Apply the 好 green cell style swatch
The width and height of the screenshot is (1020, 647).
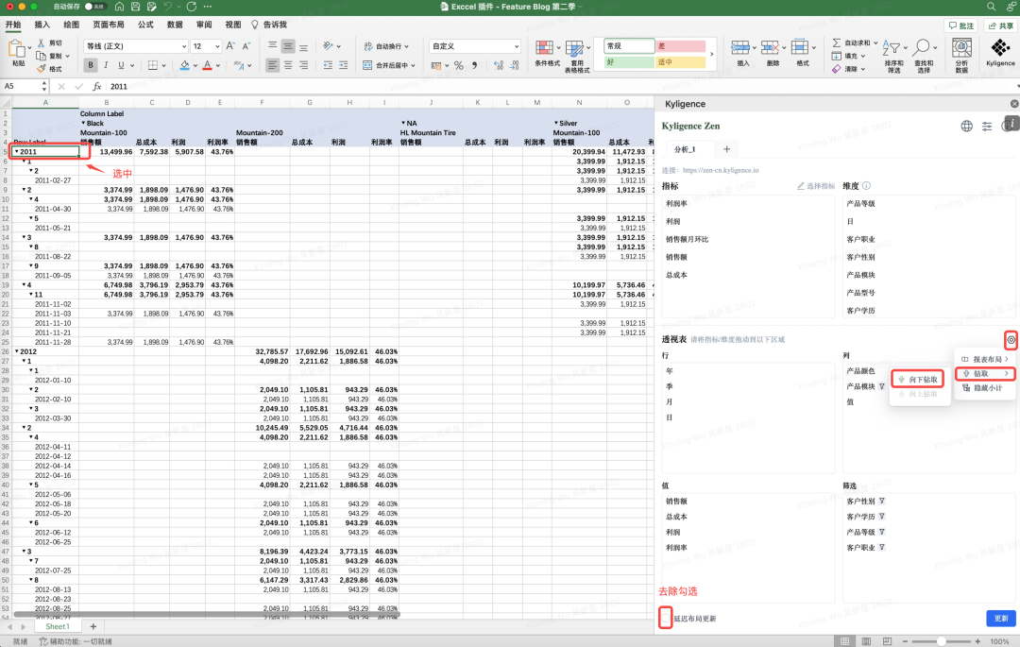click(629, 61)
